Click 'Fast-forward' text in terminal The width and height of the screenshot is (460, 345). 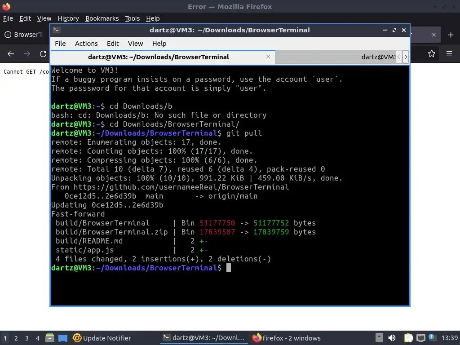(78, 214)
